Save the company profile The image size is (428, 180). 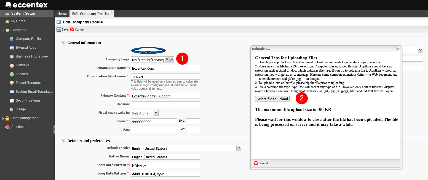pyautogui.click(x=63, y=29)
